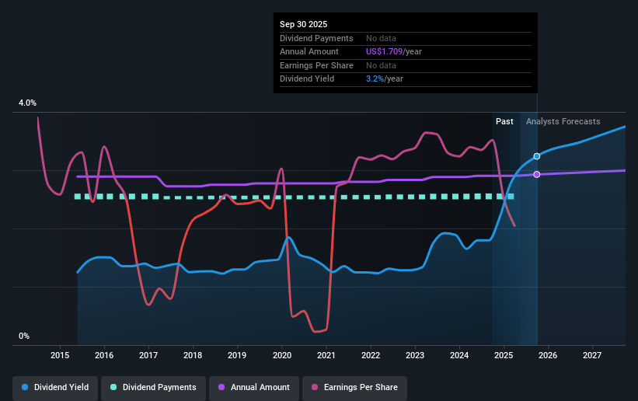Click the 2022 x-axis label
638x401 pixels.
[371, 355]
